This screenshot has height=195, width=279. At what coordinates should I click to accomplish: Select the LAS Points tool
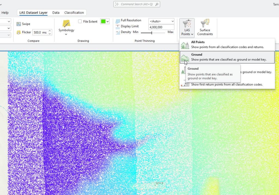pos(187,26)
